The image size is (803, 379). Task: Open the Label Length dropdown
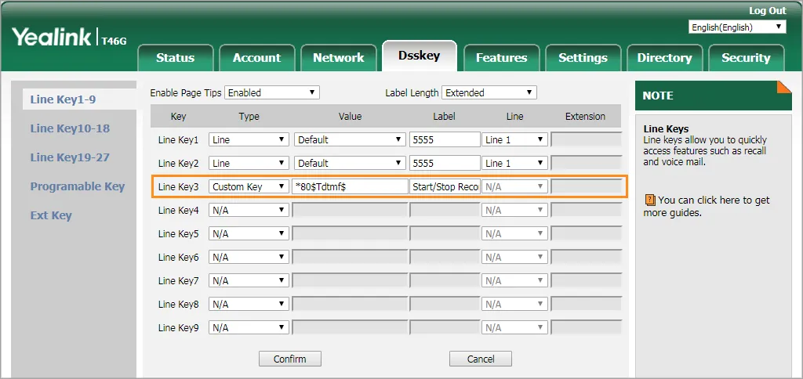[489, 92]
